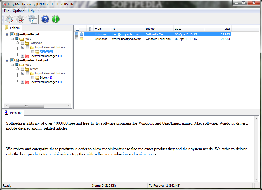Select the Drafts (2) tree item
Image resolution: width=262 pixels, height=190 pixels.
click(46, 52)
